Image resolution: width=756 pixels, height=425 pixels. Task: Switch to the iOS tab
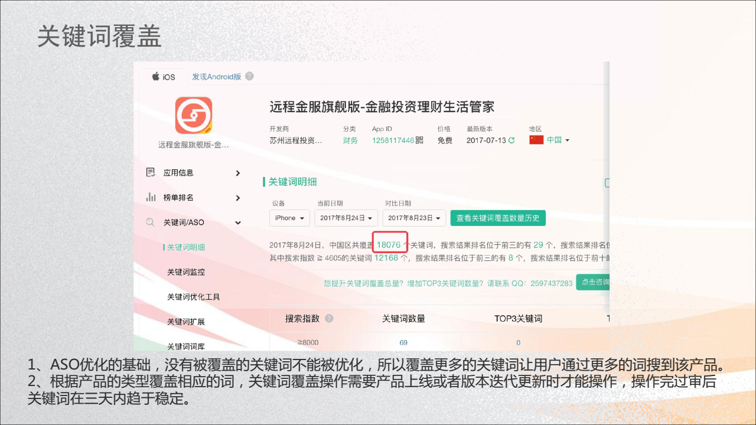click(x=164, y=77)
